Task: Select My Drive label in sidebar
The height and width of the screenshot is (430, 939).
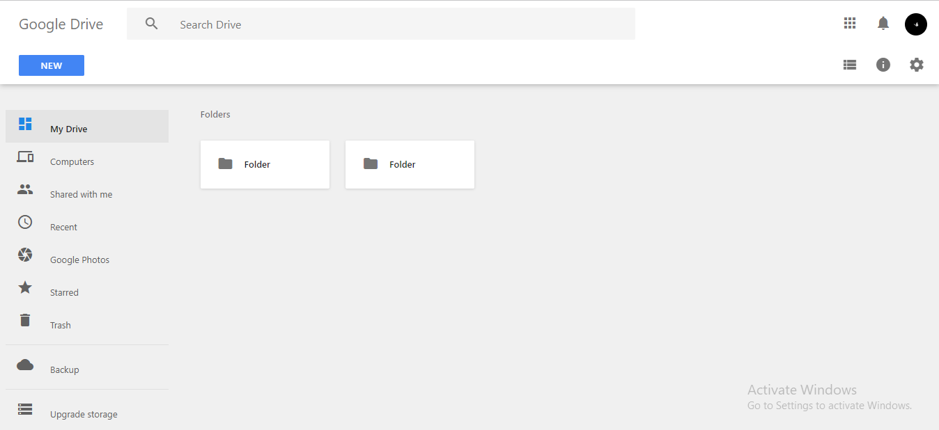Action: (x=69, y=129)
